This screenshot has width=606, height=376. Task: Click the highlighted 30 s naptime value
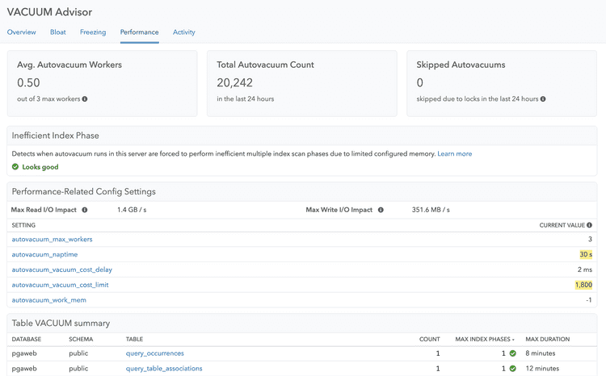(x=586, y=254)
